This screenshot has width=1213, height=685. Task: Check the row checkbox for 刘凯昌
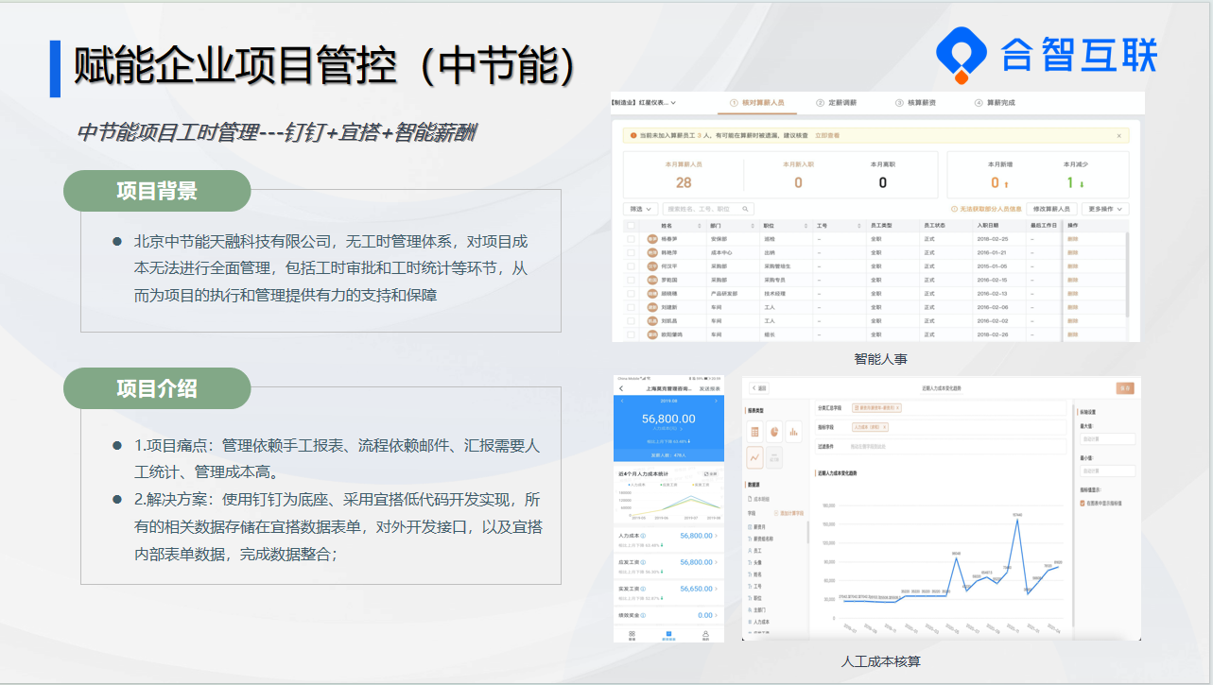(x=632, y=321)
